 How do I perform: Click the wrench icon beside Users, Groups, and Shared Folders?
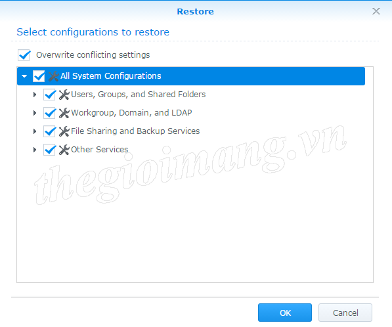(x=64, y=95)
